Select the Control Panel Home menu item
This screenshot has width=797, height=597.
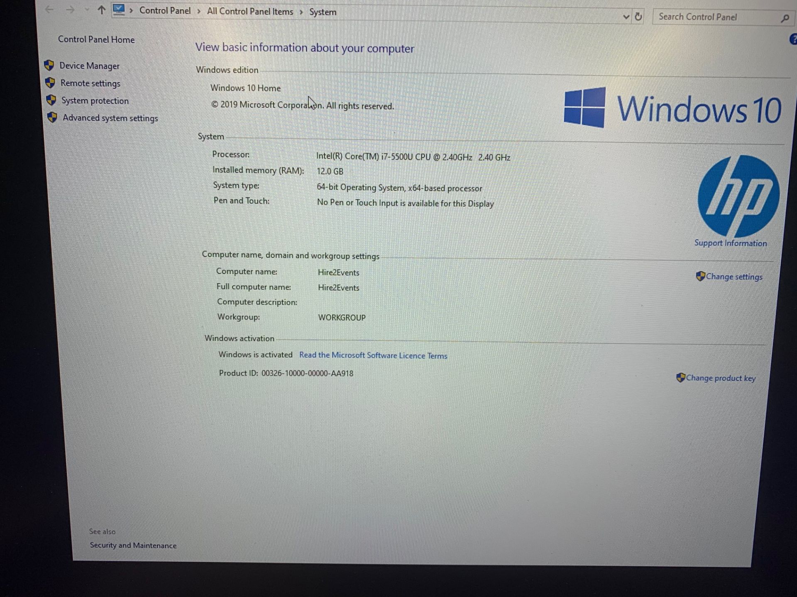click(x=95, y=39)
